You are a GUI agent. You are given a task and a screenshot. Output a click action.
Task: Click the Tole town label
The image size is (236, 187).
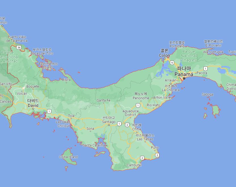click(71, 116)
